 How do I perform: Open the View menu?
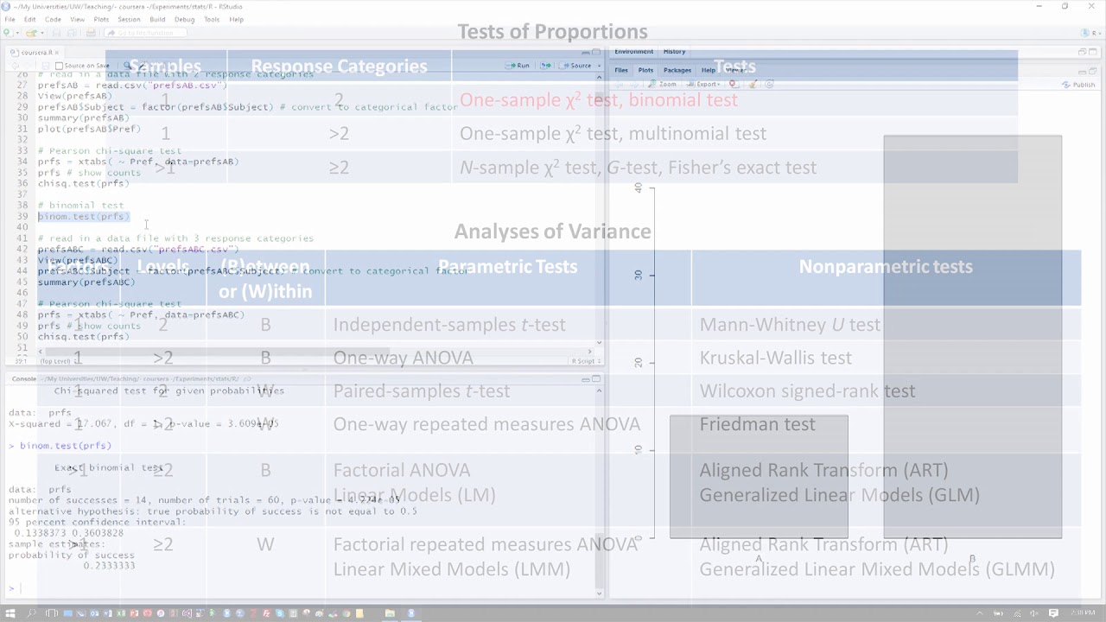77,19
